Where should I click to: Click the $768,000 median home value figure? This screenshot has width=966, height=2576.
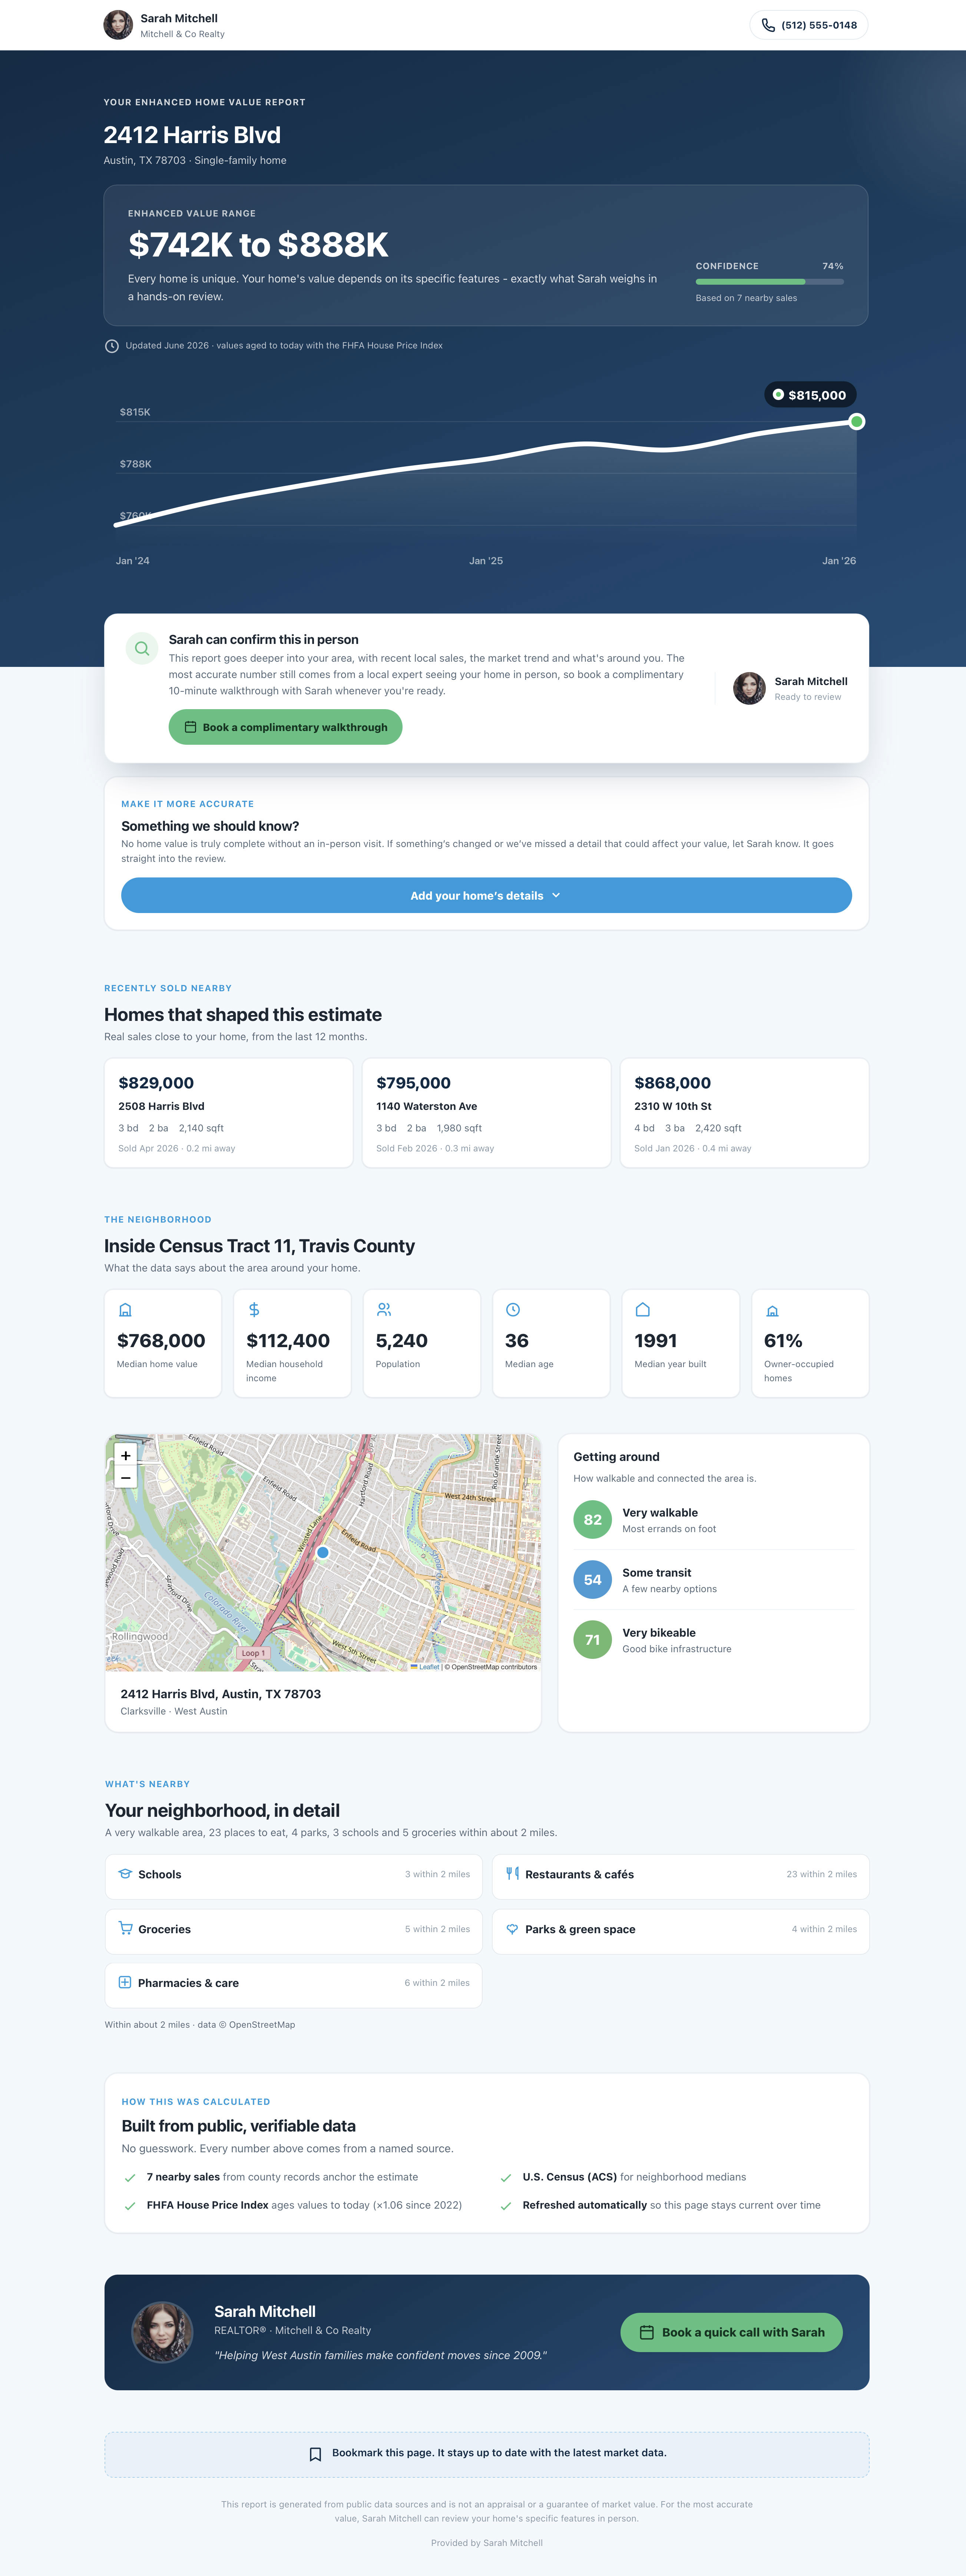click(161, 1341)
